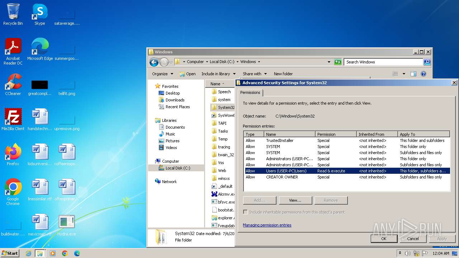The width and height of the screenshot is (459, 258).
Task: Click the Start button
Action: 10,253
